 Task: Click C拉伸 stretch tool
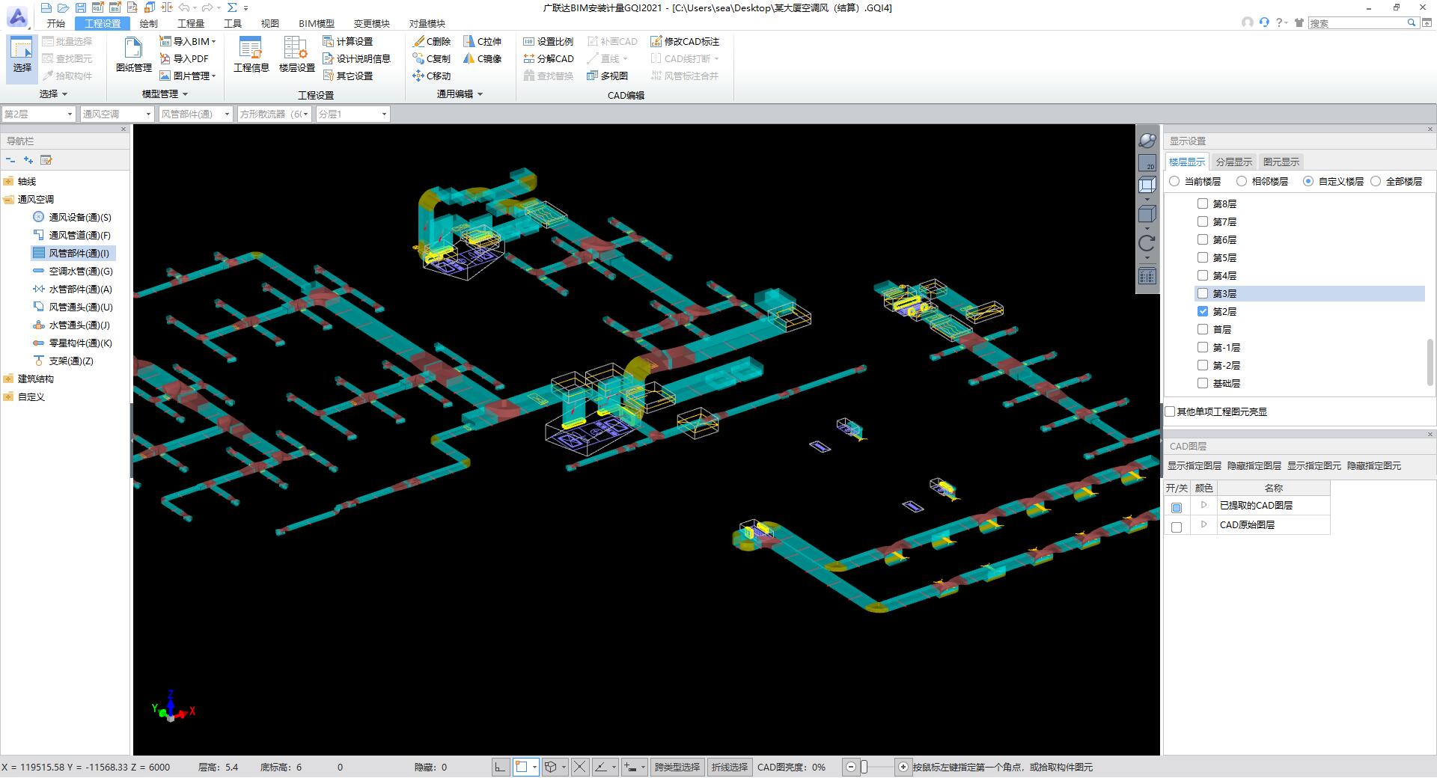click(x=483, y=41)
